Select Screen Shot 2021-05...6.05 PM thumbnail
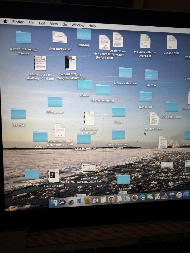This screenshot has width=190, height=253. (89, 168)
